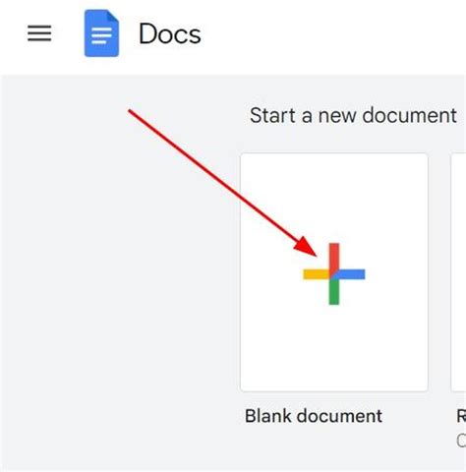Click the 'Blank document' label
466x472 pixels.
[x=314, y=416]
